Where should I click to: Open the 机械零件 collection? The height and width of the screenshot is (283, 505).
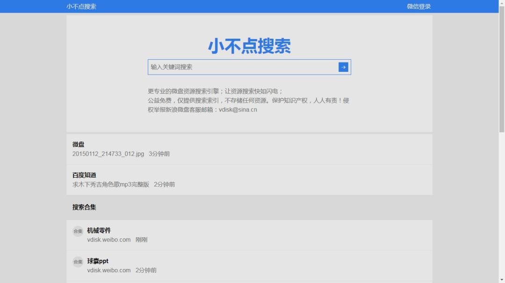pos(99,230)
